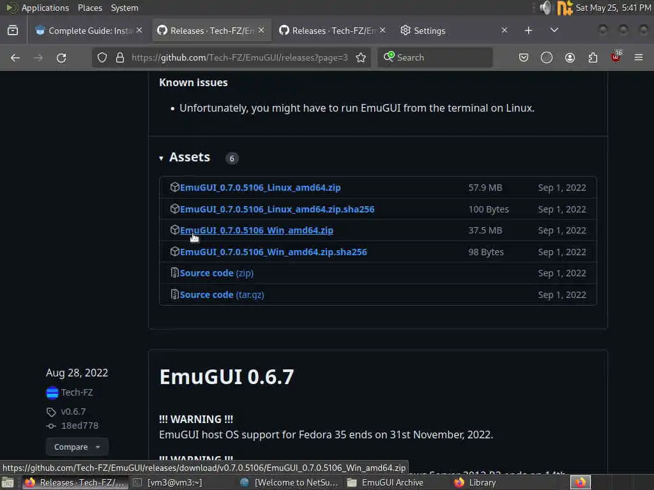Click the "57.9 MB" file size text
The height and width of the screenshot is (490, 654).
tap(485, 188)
